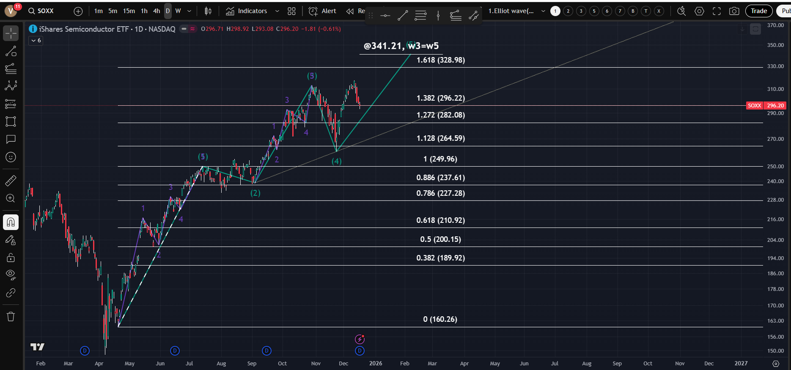Click the trash icon to remove drawings
The image size is (791, 370).
click(11, 316)
